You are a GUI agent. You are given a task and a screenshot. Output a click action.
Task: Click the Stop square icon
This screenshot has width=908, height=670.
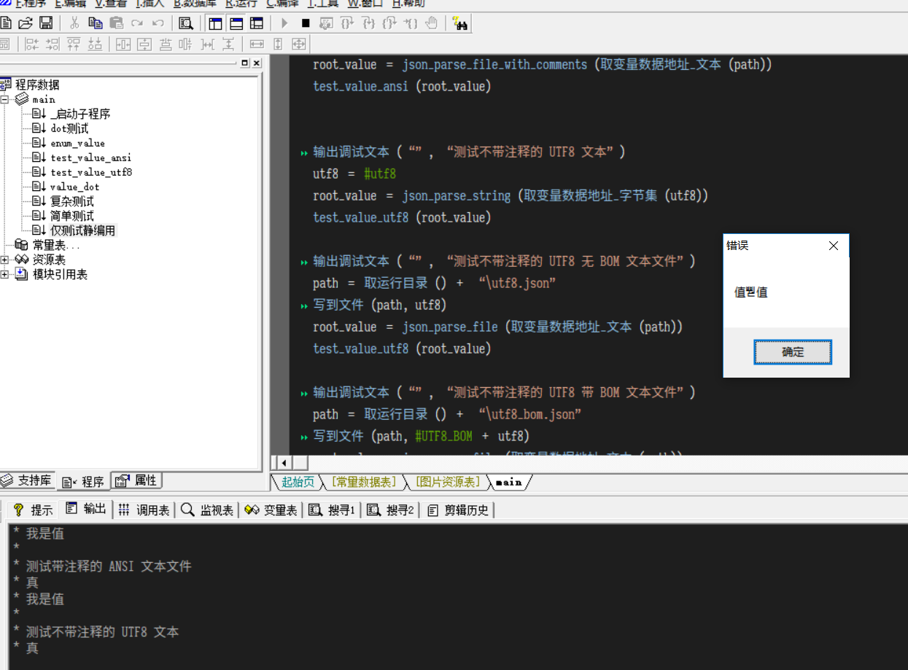pos(306,23)
